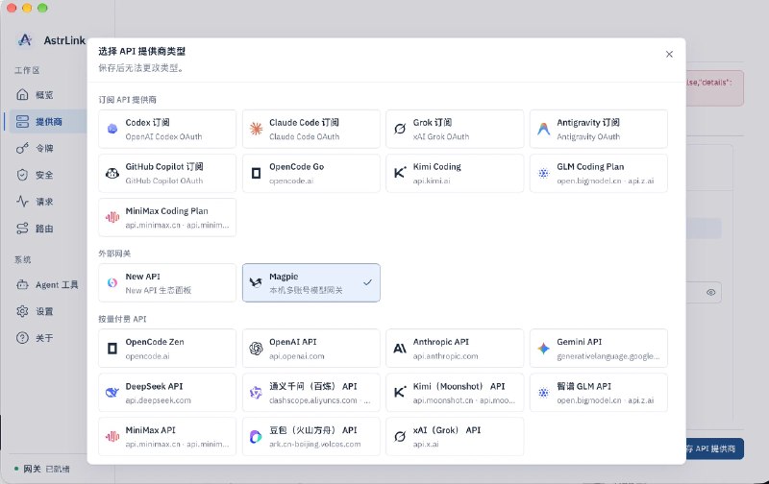Click the 智谱 GLM API icon
Screen dimensions: 769x484
pos(543,393)
